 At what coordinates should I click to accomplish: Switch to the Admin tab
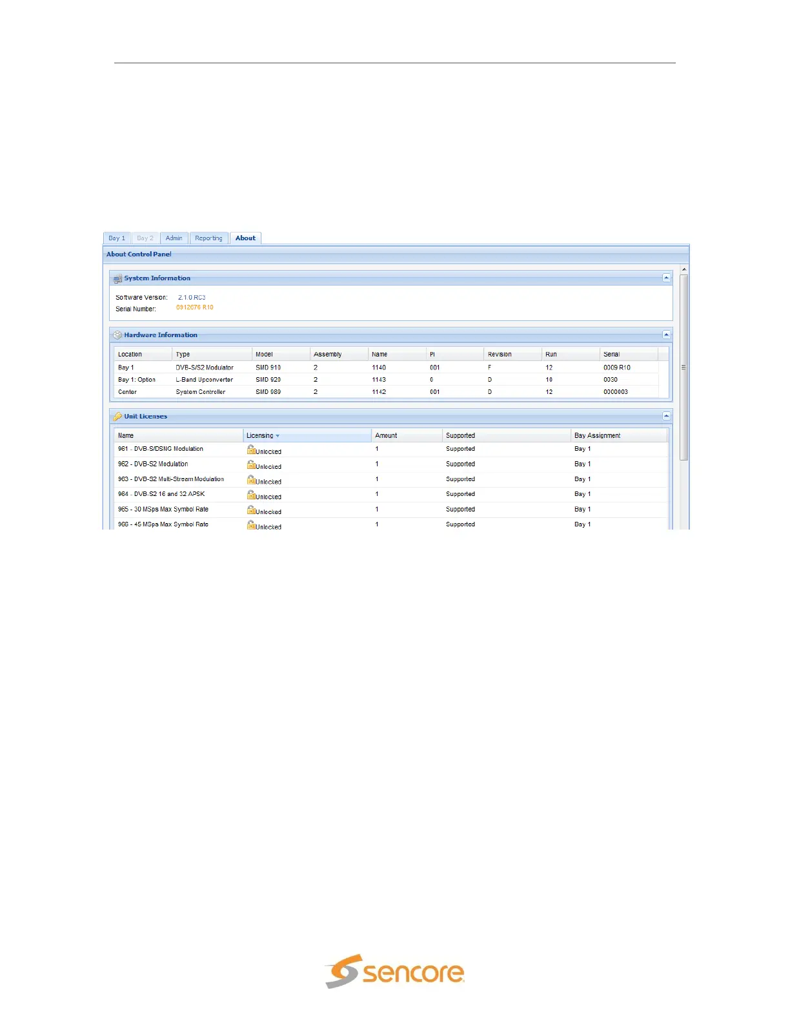tap(174, 238)
